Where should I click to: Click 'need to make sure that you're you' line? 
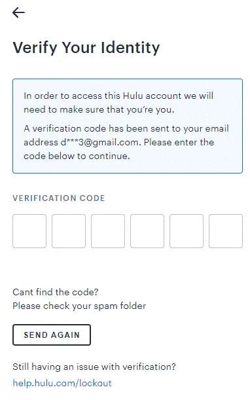(99, 110)
